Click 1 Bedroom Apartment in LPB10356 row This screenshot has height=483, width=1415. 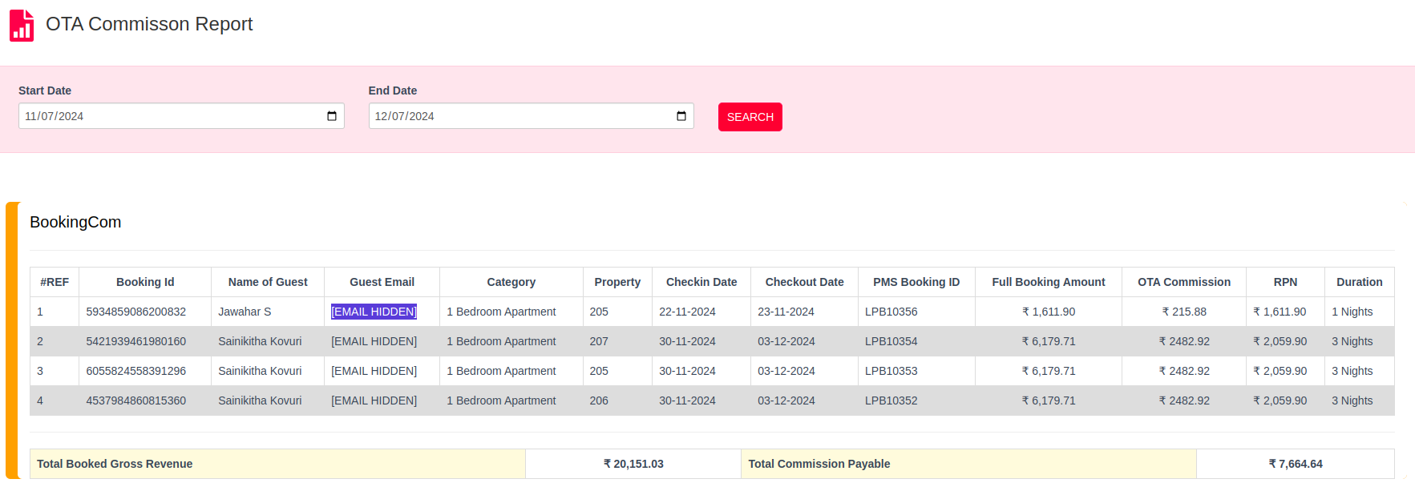[x=501, y=312]
